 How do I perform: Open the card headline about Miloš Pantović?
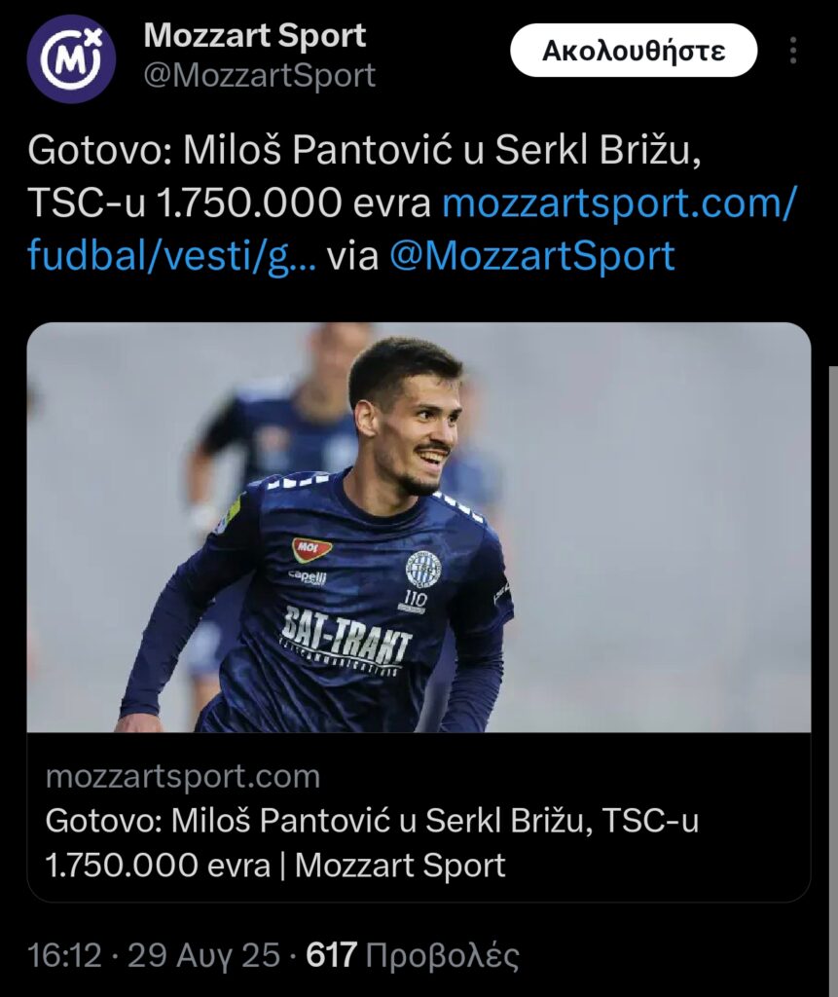click(372, 842)
